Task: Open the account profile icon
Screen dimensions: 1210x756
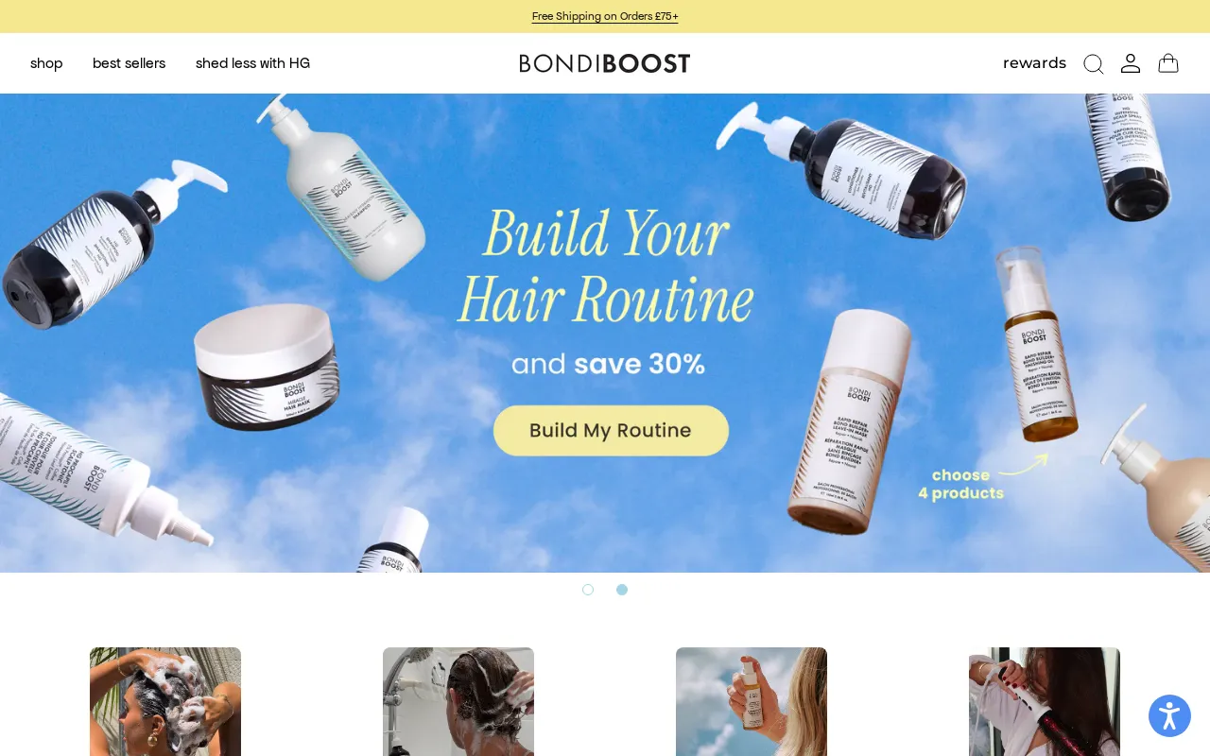Action: pyautogui.click(x=1131, y=63)
